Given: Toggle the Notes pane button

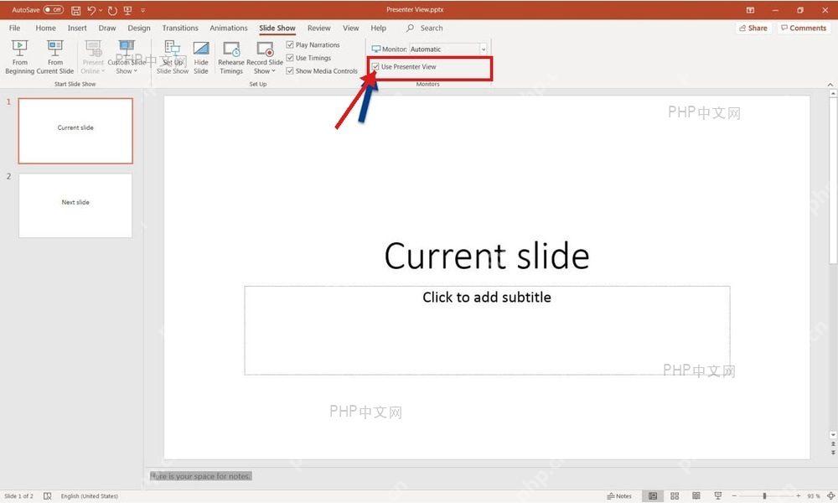Looking at the screenshot, I should tap(619, 496).
